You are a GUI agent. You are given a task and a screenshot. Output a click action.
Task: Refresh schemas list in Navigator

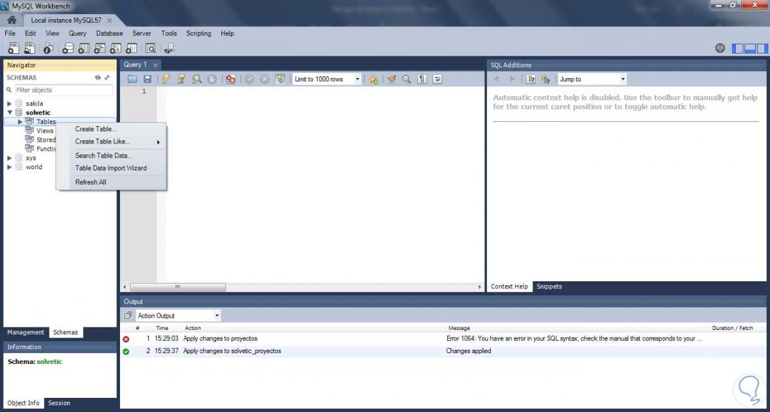(98, 78)
